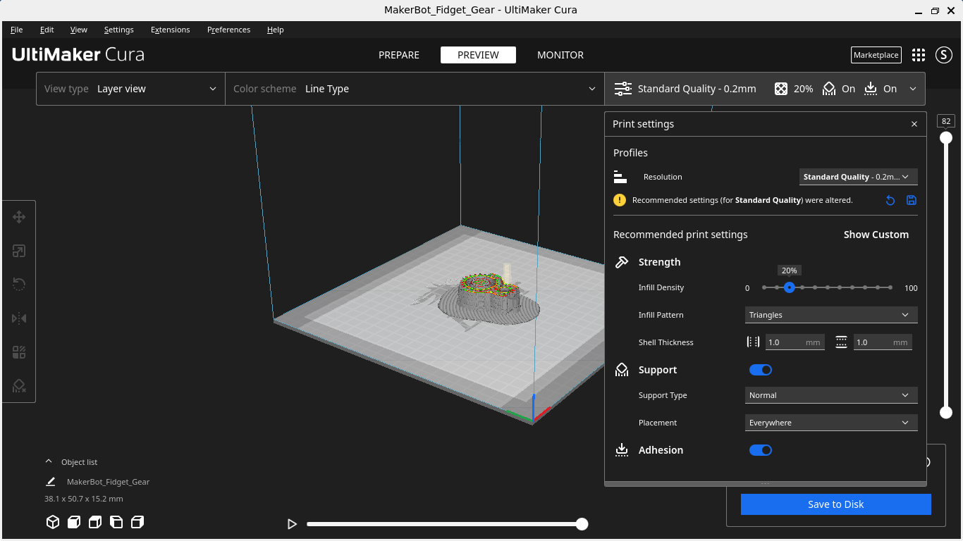Viewport: 963px width, 541px height.
Task: Open the application switcher grid icon
Action: [x=918, y=54]
